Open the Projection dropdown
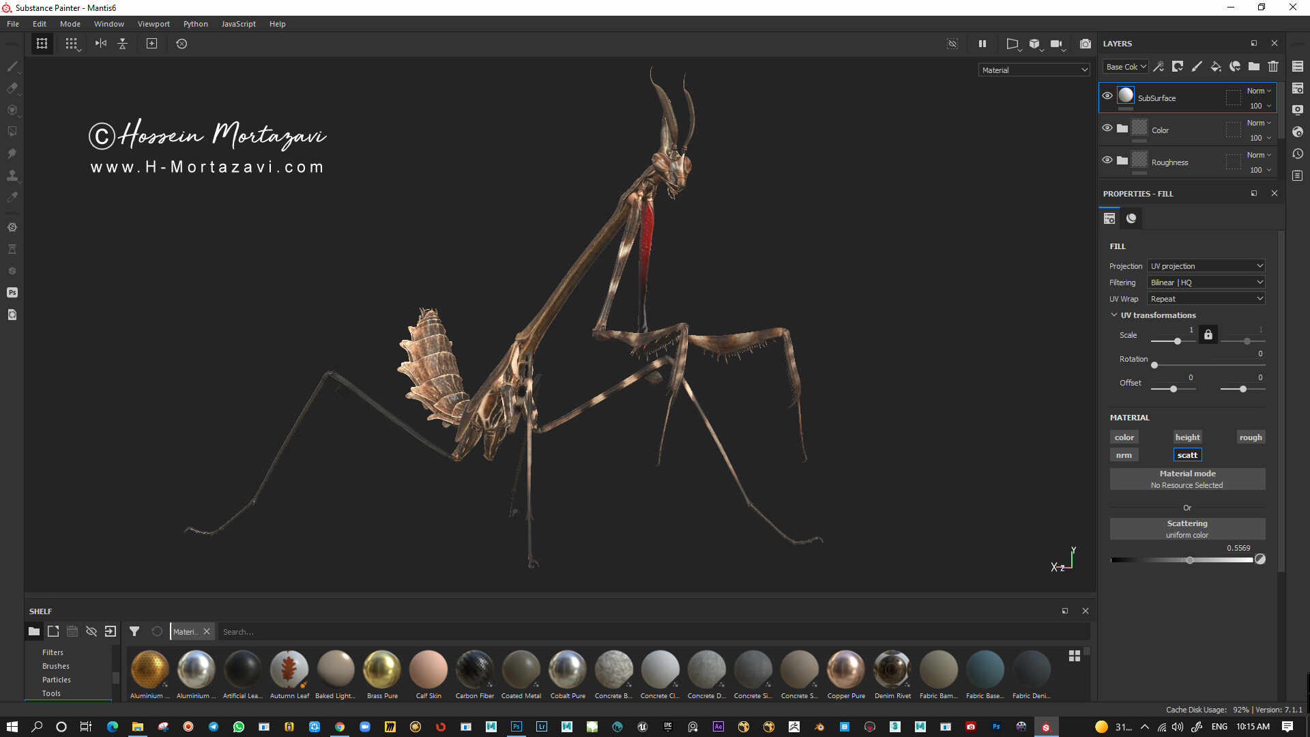 click(1206, 266)
